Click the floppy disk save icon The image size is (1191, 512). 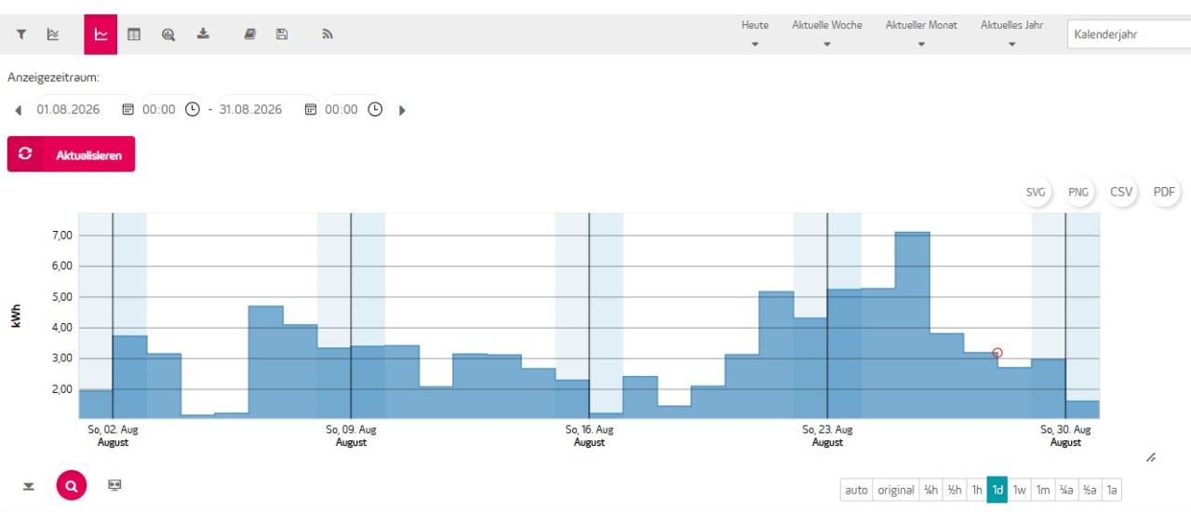point(281,34)
